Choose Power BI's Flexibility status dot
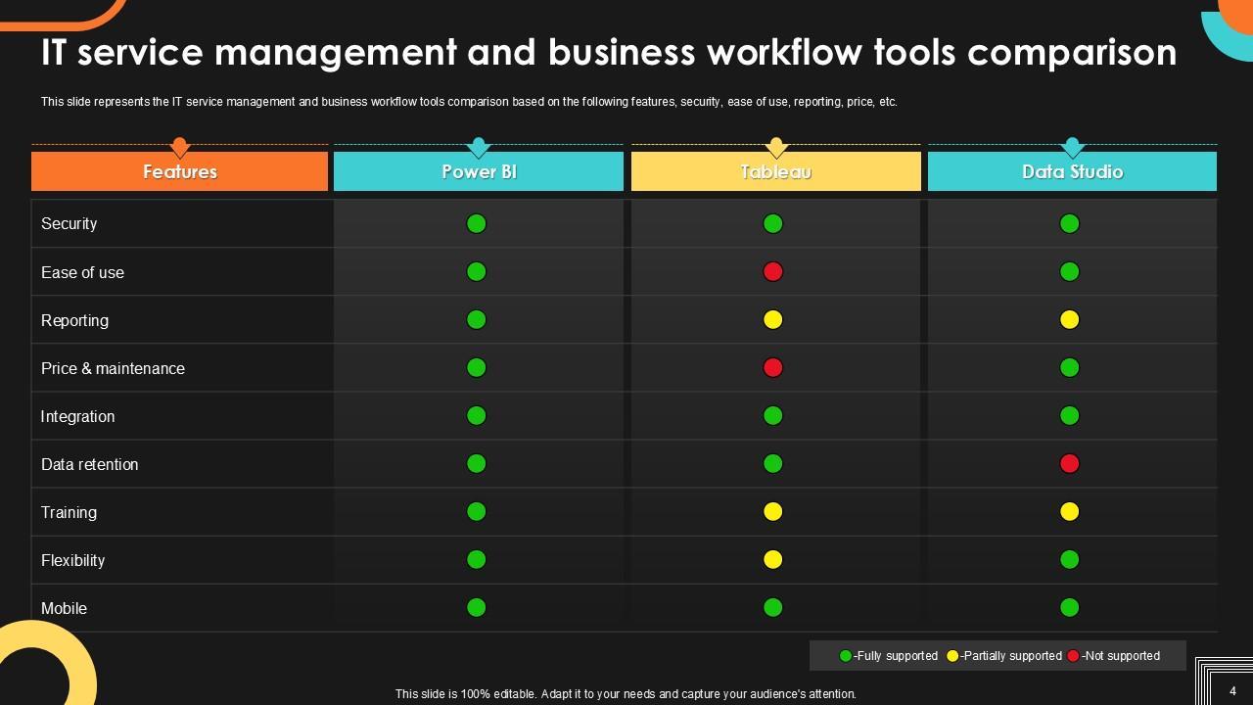Image resolution: width=1253 pixels, height=705 pixels. pyautogui.click(x=476, y=560)
